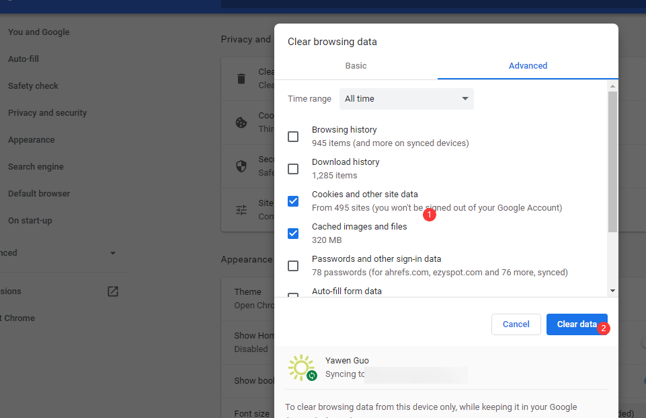Click the security shield icon

(241, 166)
